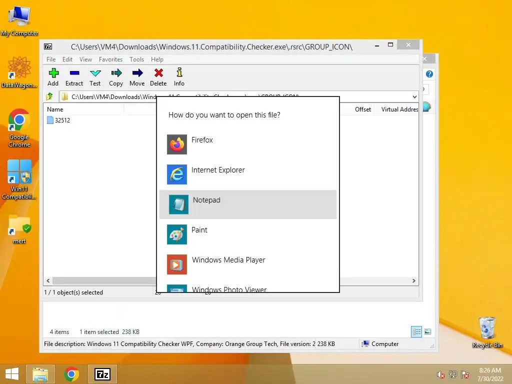This screenshot has width=512, height=384.
Task: Open Win11 Compatibility desktop shortcut
Action: point(19,179)
